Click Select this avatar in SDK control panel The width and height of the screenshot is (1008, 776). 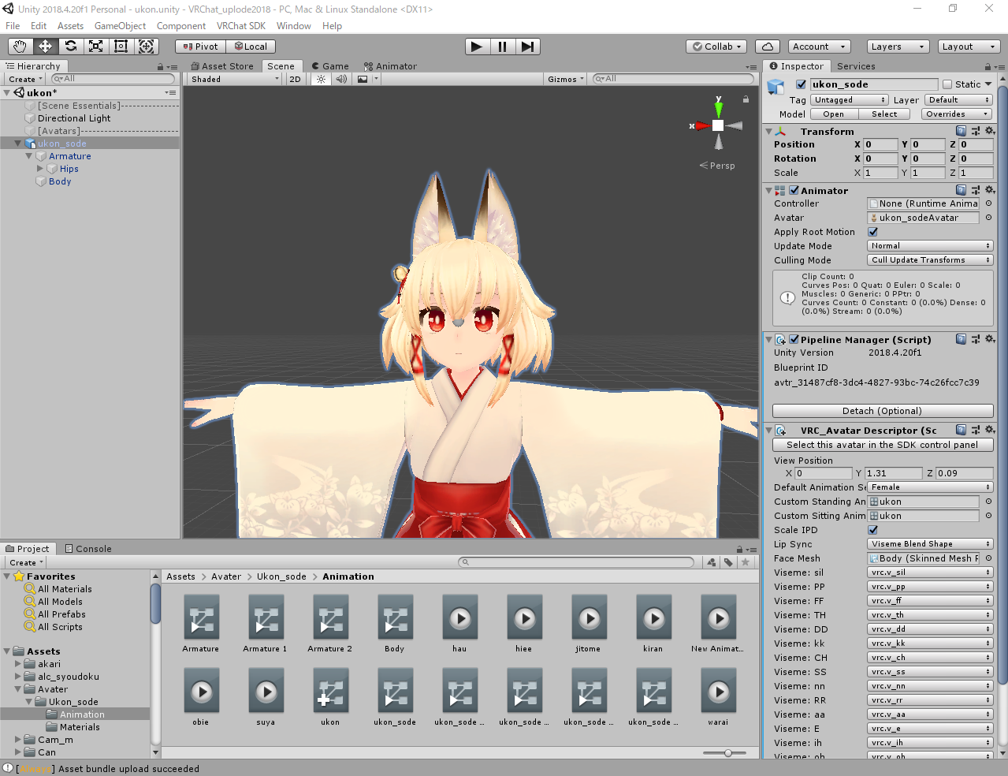coord(883,445)
